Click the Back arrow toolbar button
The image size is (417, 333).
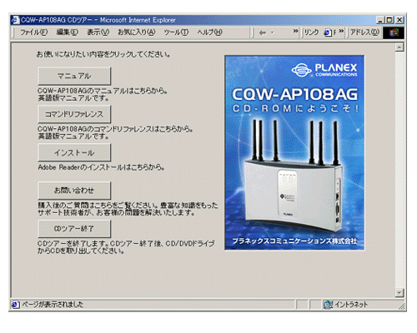262,32
